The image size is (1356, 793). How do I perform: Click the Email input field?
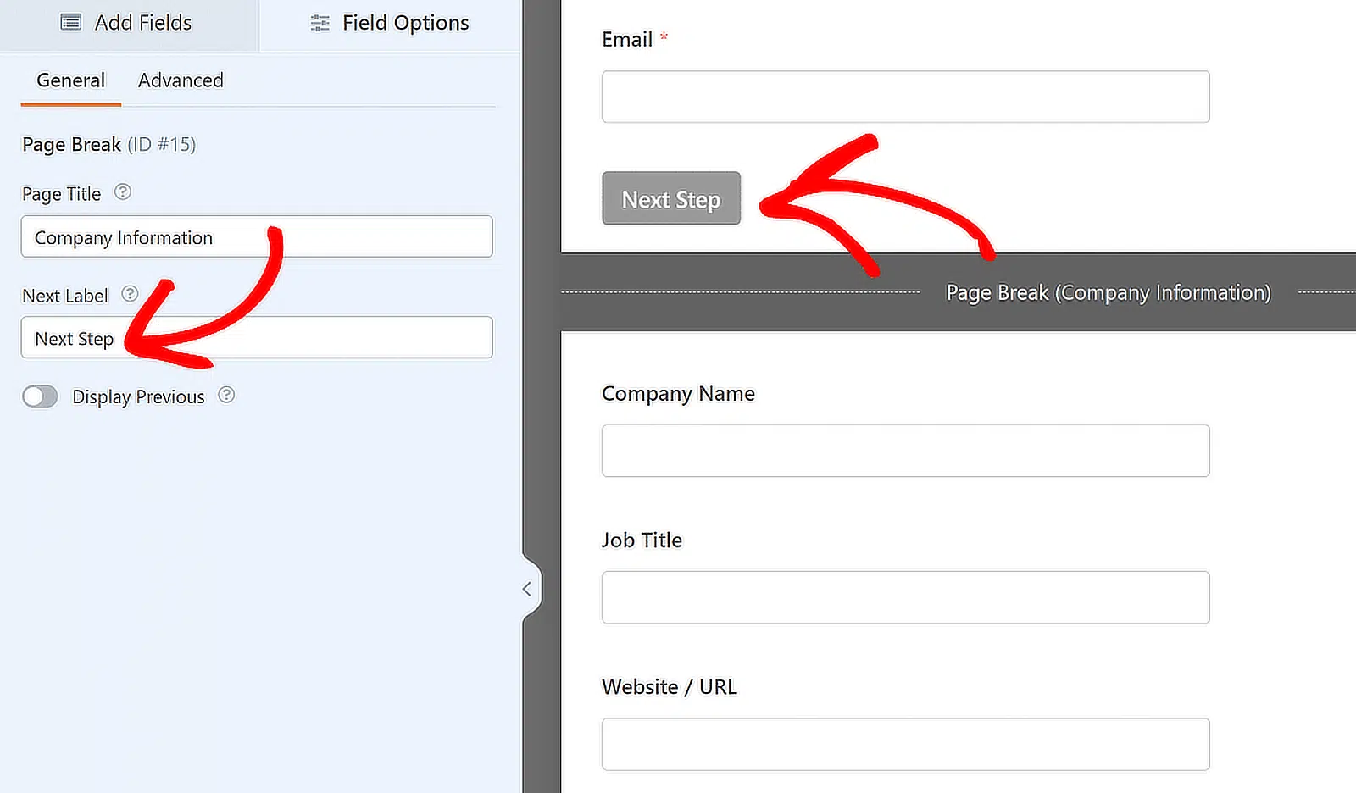(905, 97)
